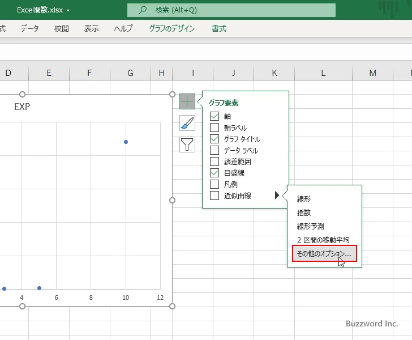412x340 pixels.
Task: Check the 凡例 checkbox
Action: [x=214, y=184]
